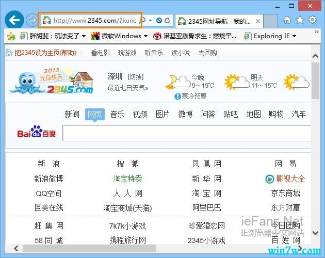Image resolution: width=325 pixels, height=258 pixels.
Task: Open Favorites star in IE toolbar
Action: pos(300,20)
